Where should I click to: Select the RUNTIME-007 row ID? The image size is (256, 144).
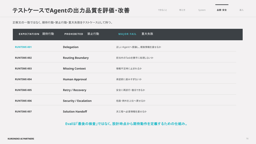coord(23,112)
